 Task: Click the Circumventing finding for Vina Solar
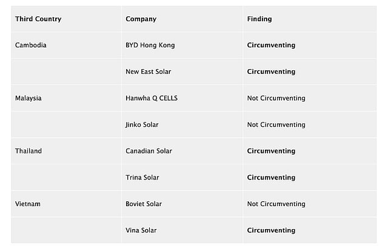coord(272,230)
